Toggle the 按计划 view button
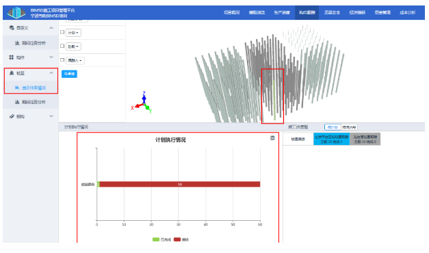The height and width of the screenshot is (253, 429). (x=333, y=127)
